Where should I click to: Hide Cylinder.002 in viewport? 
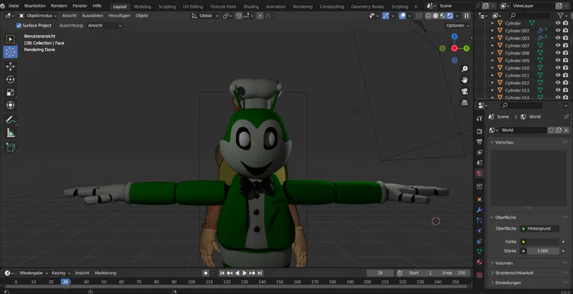click(x=558, y=31)
